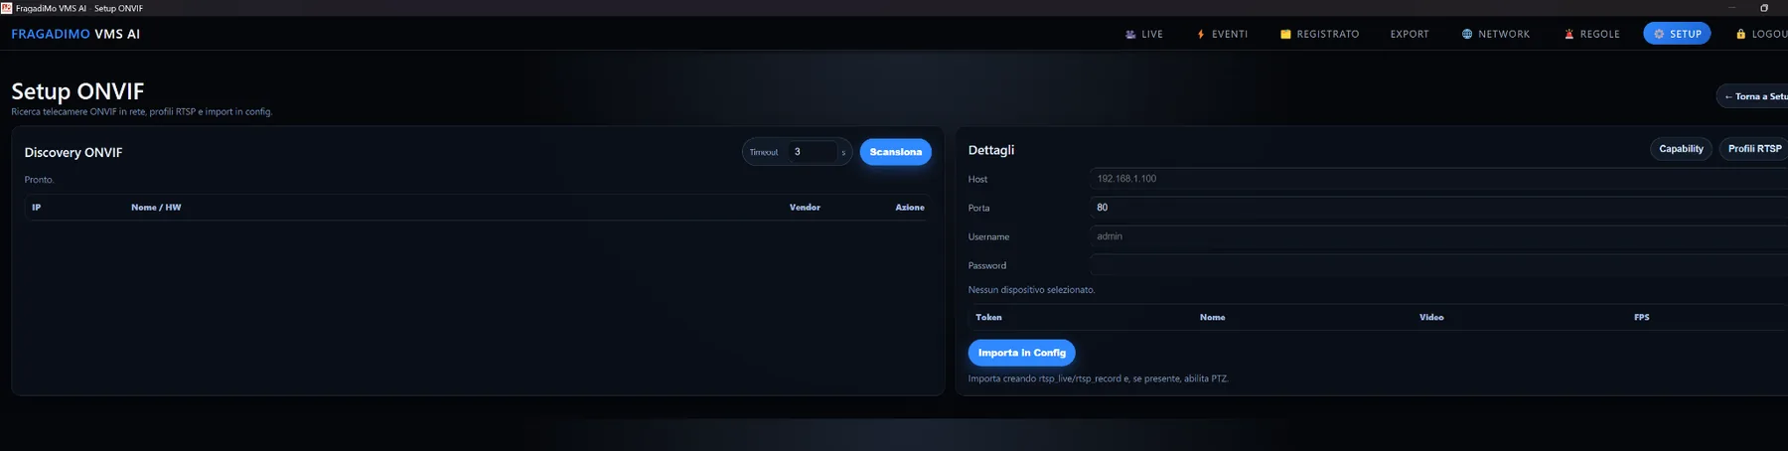Go back with Torna a Setup button

(x=1753, y=96)
